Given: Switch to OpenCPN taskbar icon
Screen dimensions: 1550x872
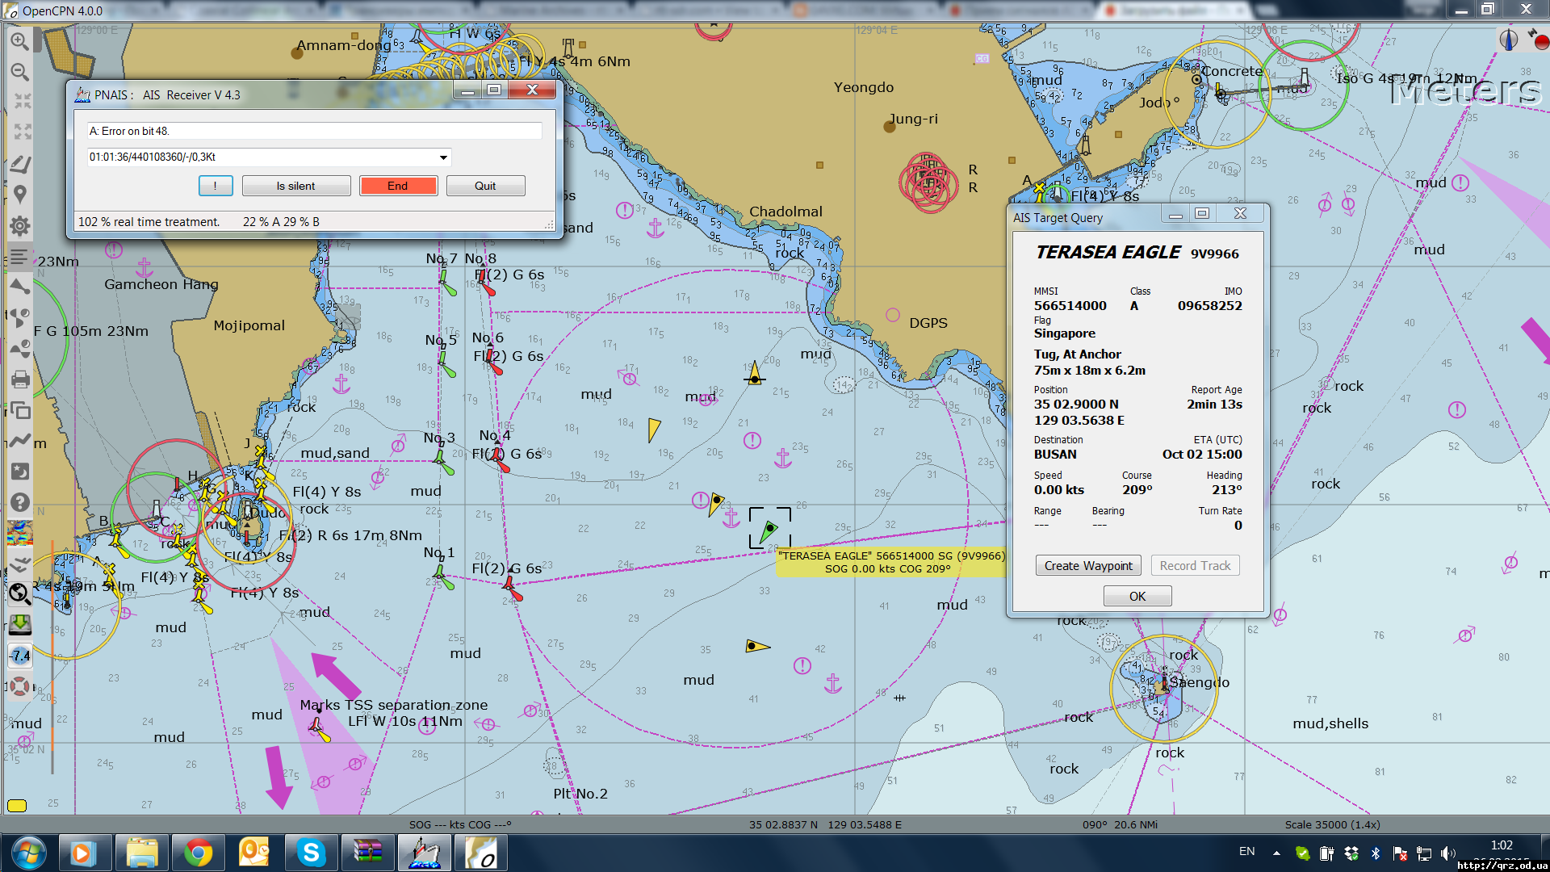Looking at the screenshot, I should click(481, 853).
